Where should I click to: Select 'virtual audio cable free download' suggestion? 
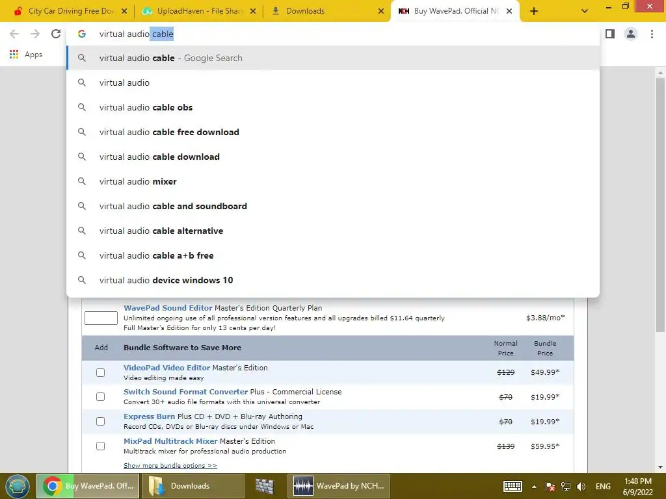[333, 132]
